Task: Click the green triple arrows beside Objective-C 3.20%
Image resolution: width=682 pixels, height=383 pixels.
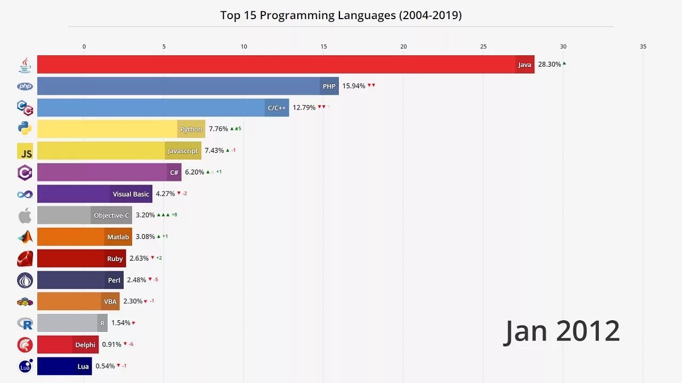Action: 163,214
